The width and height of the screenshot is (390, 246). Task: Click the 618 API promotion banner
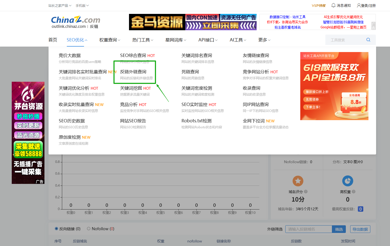coord(334,86)
